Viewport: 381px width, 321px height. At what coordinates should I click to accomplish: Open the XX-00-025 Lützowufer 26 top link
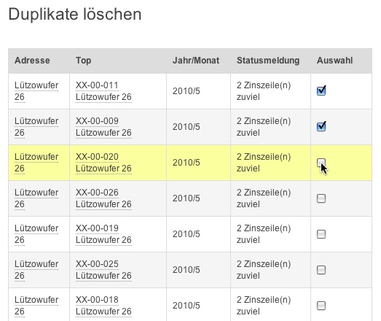[x=103, y=270]
